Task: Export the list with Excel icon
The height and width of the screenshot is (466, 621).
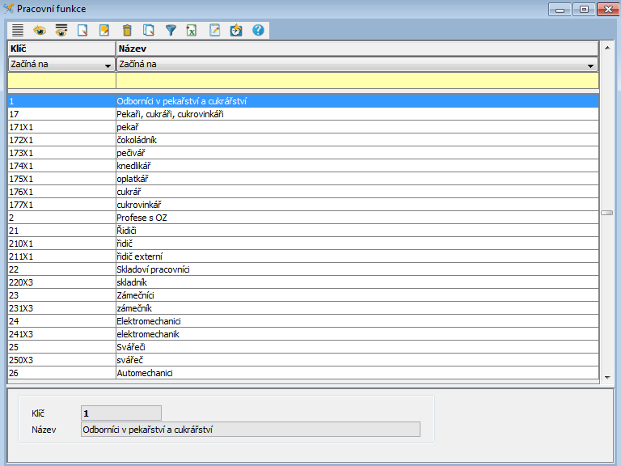Action: click(192, 30)
